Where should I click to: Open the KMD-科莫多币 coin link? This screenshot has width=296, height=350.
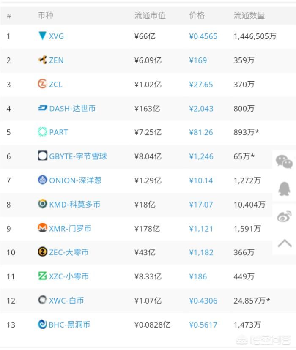point(74,205)
